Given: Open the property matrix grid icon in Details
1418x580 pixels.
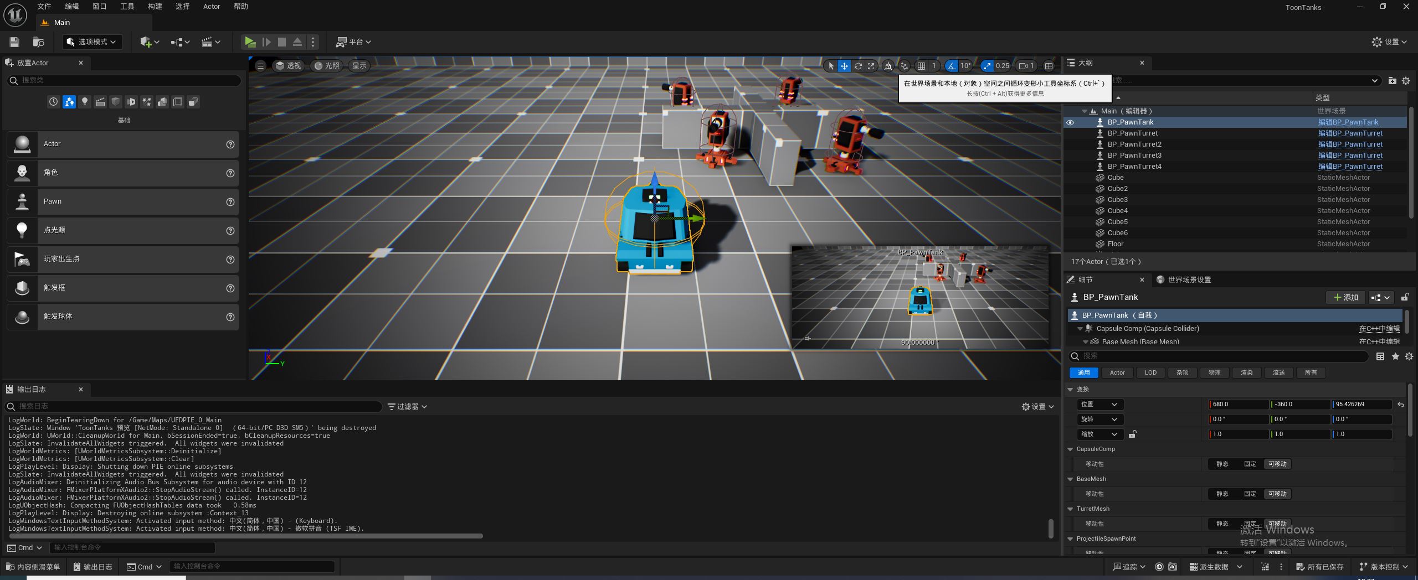Looking at the screenshot, I should [1380, 356].
